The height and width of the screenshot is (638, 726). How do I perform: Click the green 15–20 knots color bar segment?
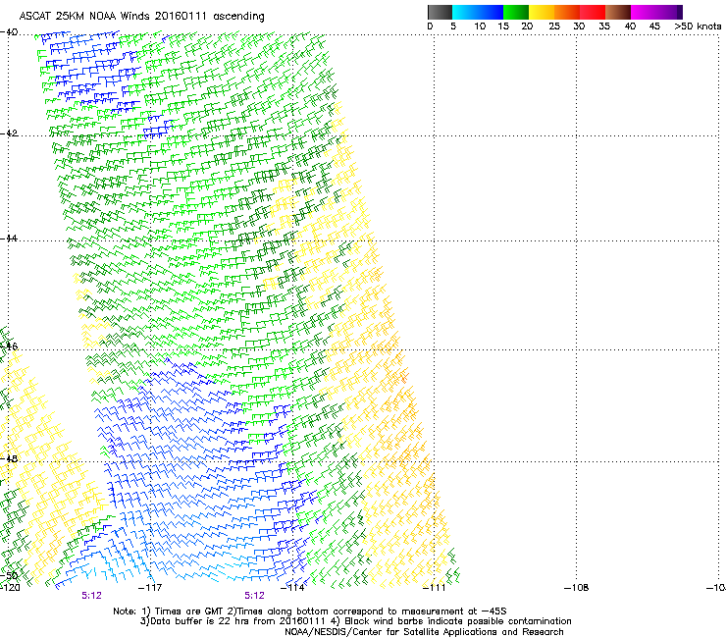(516, 12)
